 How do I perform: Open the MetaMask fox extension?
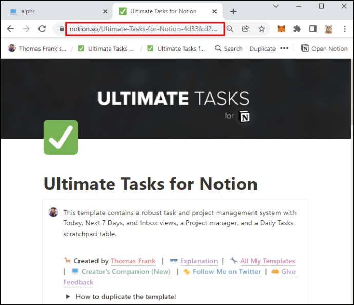[x=281, y=29]
